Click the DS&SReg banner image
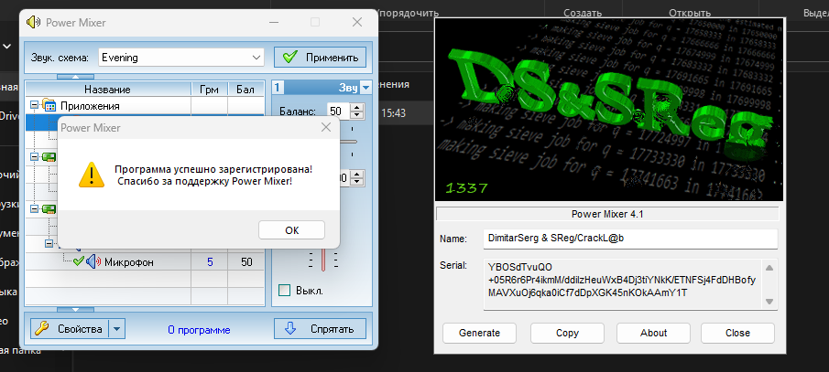The image size is (829, 372). pyautogui.click(x=608, y=110)
